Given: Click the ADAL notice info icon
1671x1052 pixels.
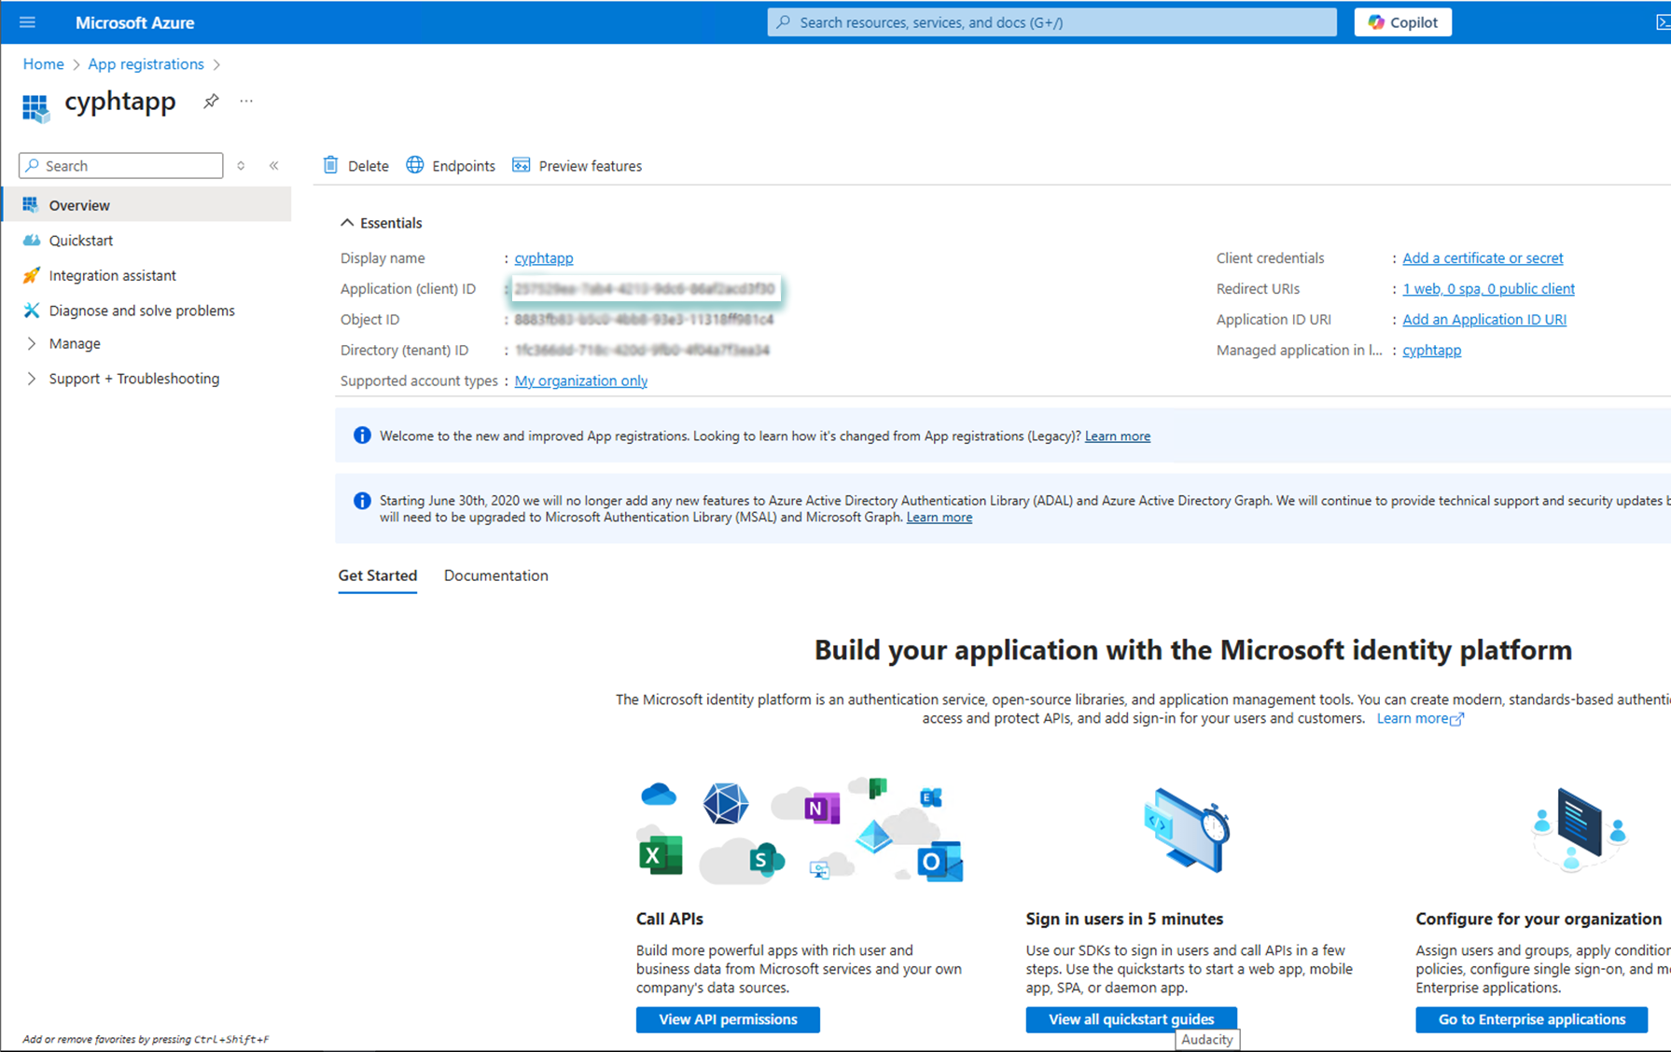Looking at the screenshot, I should coord(362,501).
